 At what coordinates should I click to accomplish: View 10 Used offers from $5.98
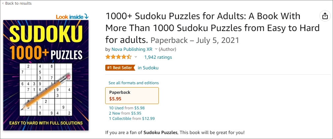[x=127, y=108]
